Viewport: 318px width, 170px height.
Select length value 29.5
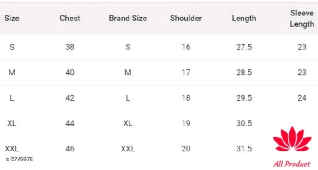click(x=244, y=98)
